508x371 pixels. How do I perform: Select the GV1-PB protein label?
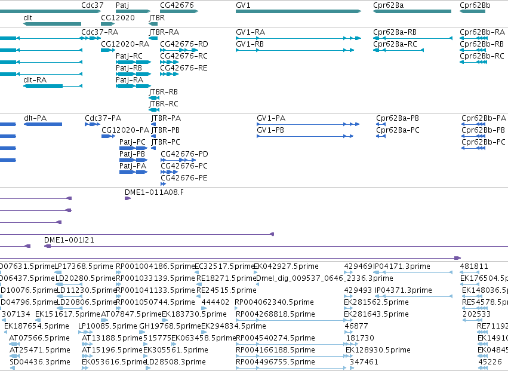[x=270, y=130]
